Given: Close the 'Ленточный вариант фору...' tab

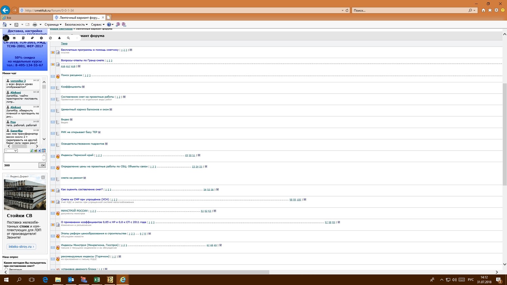Looking at the screenshot, I should (x=103, y=18).
